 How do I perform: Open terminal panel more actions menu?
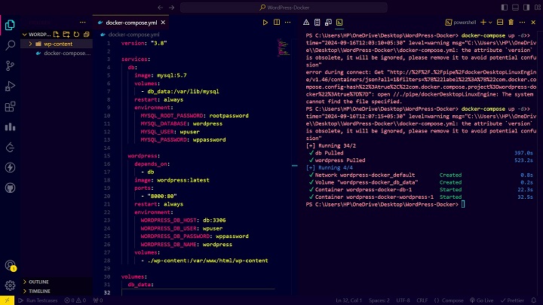coord(522,23)
